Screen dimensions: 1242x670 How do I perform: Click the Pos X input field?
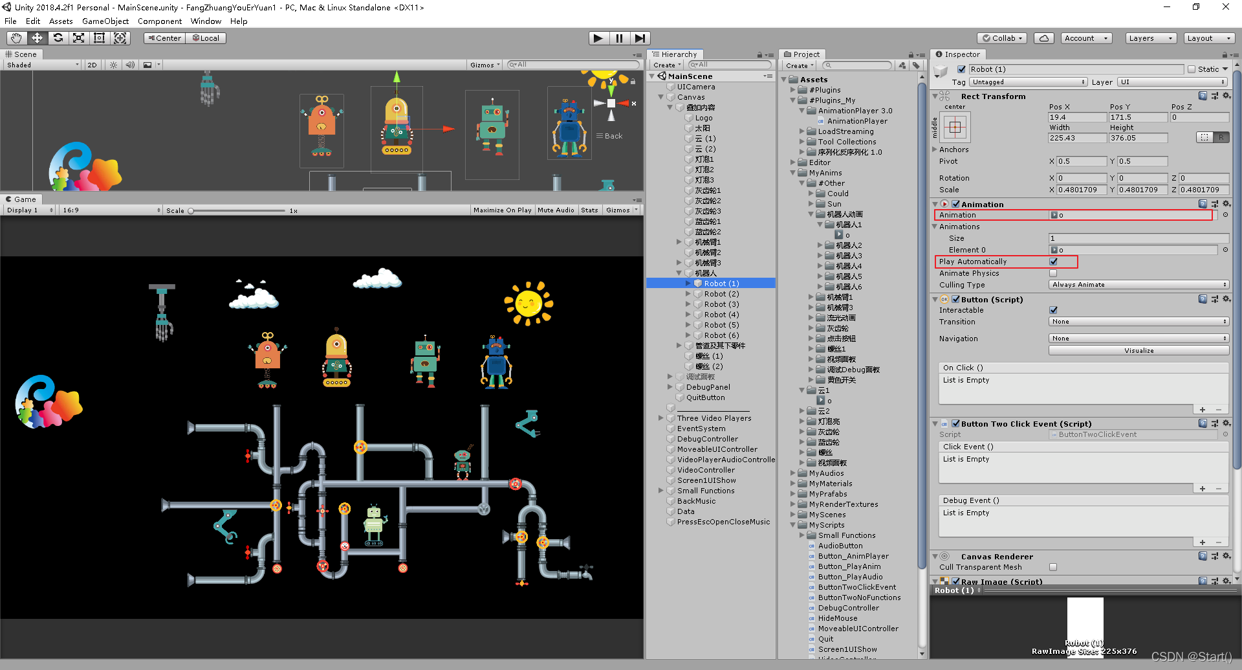point(1077,117)
